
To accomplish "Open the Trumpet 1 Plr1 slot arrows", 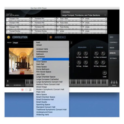I will click(30, 19).
